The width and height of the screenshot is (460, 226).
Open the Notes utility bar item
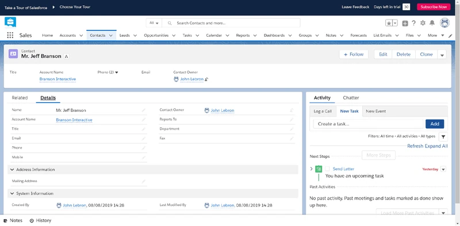pos(13,220)
